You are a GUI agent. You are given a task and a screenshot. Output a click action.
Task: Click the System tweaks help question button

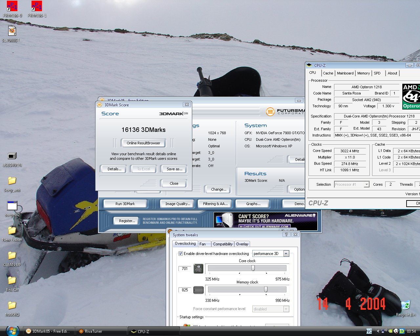(286, 235)
